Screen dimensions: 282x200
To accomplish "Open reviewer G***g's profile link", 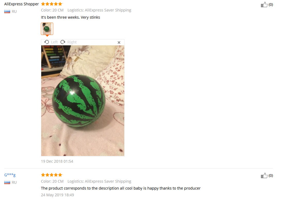I will [10, 175].
